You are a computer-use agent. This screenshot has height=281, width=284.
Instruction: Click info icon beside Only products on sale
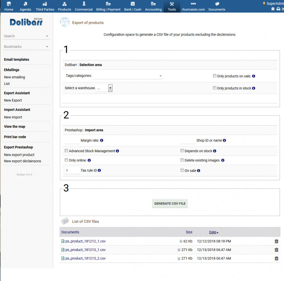(x=254, y=76)
